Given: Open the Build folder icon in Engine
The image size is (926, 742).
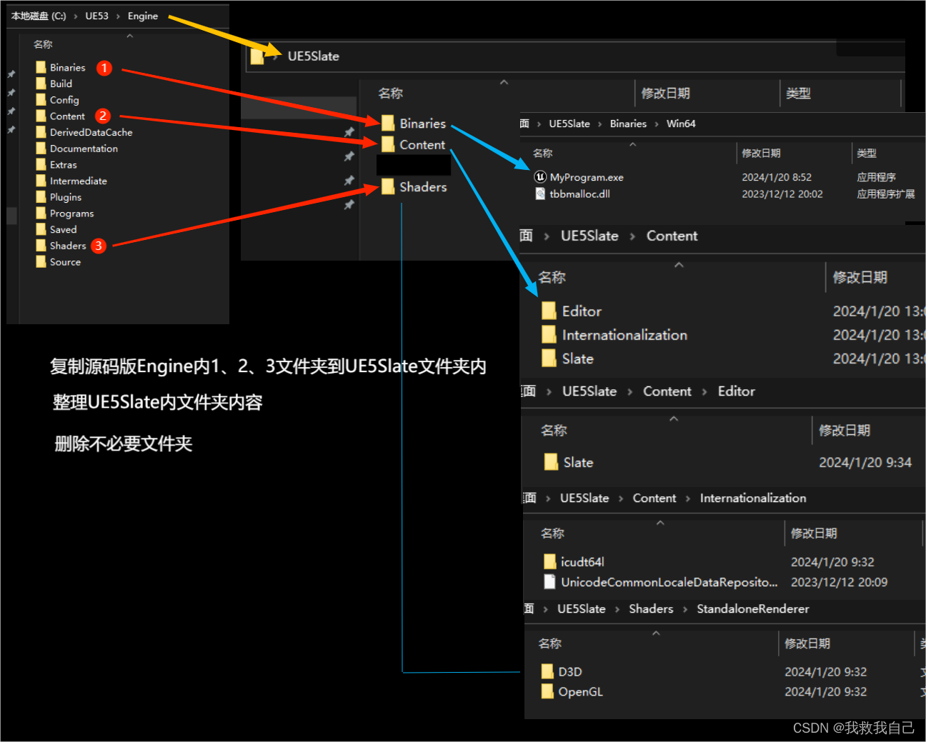Looking at the screenshot, I should point(41,84).
